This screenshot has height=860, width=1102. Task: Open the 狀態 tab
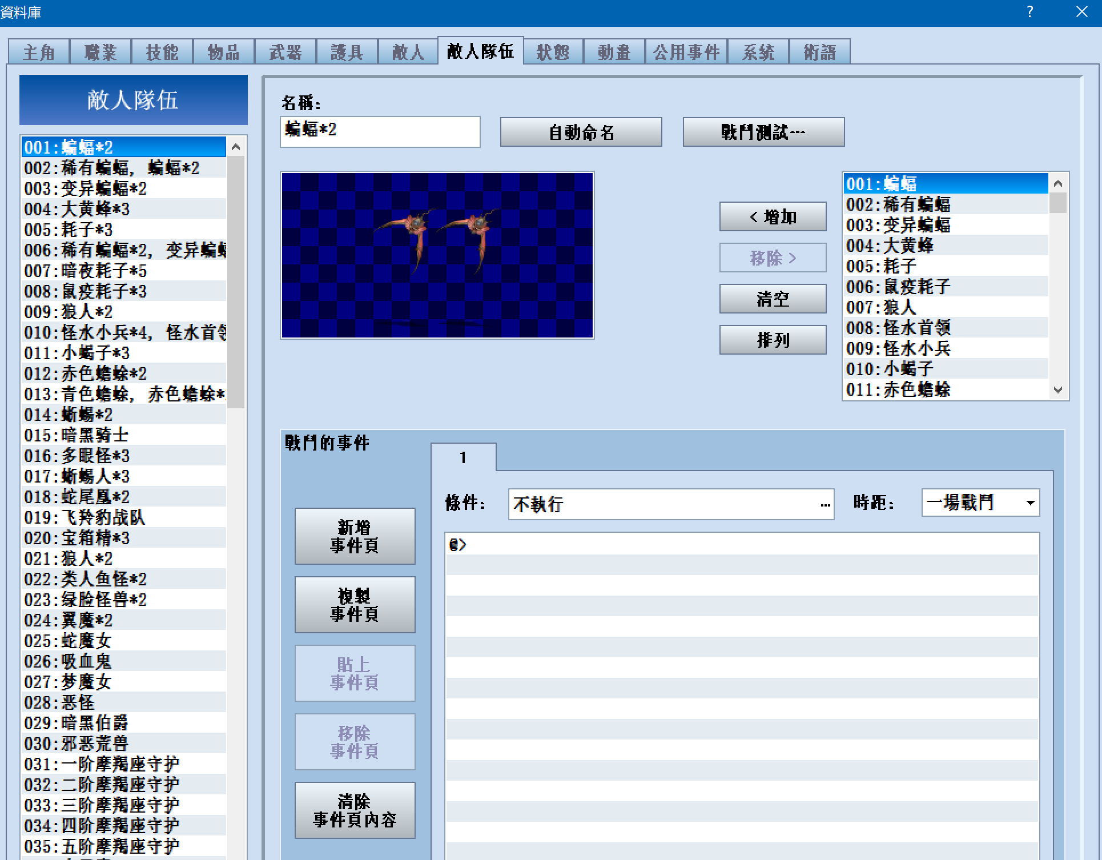(x=553, y=53)
